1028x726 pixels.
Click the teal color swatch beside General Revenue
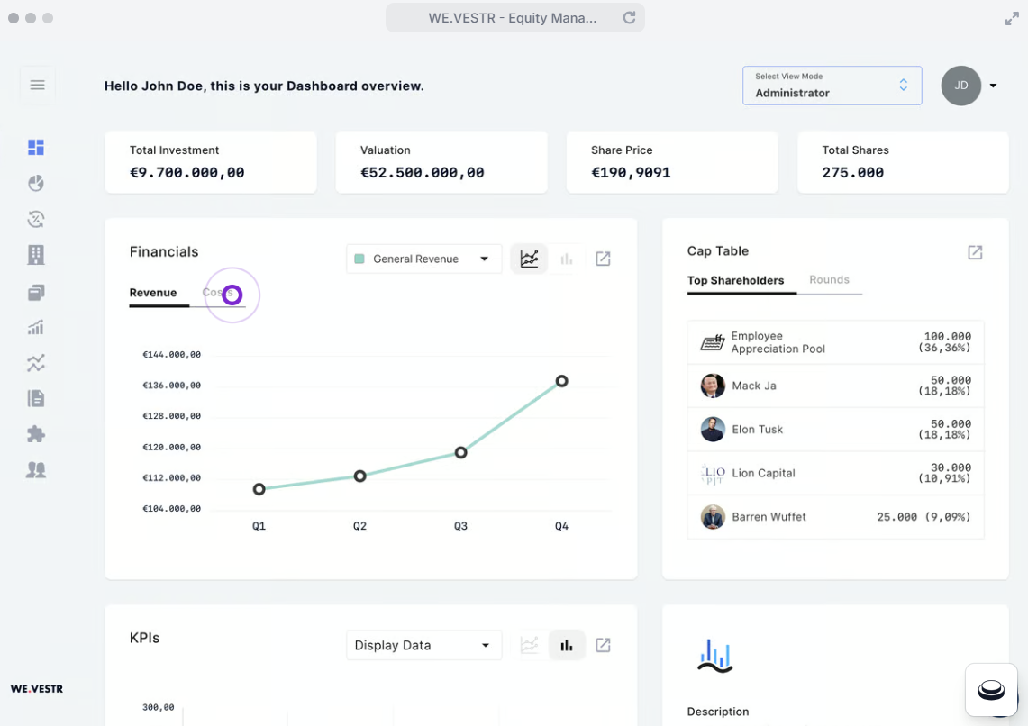[360, 259]
